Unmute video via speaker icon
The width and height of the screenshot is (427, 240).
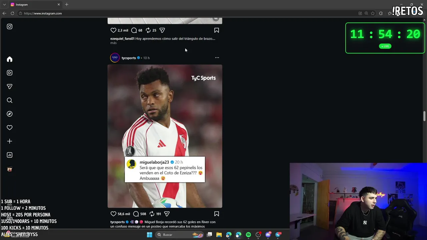(x=216, y=19)
